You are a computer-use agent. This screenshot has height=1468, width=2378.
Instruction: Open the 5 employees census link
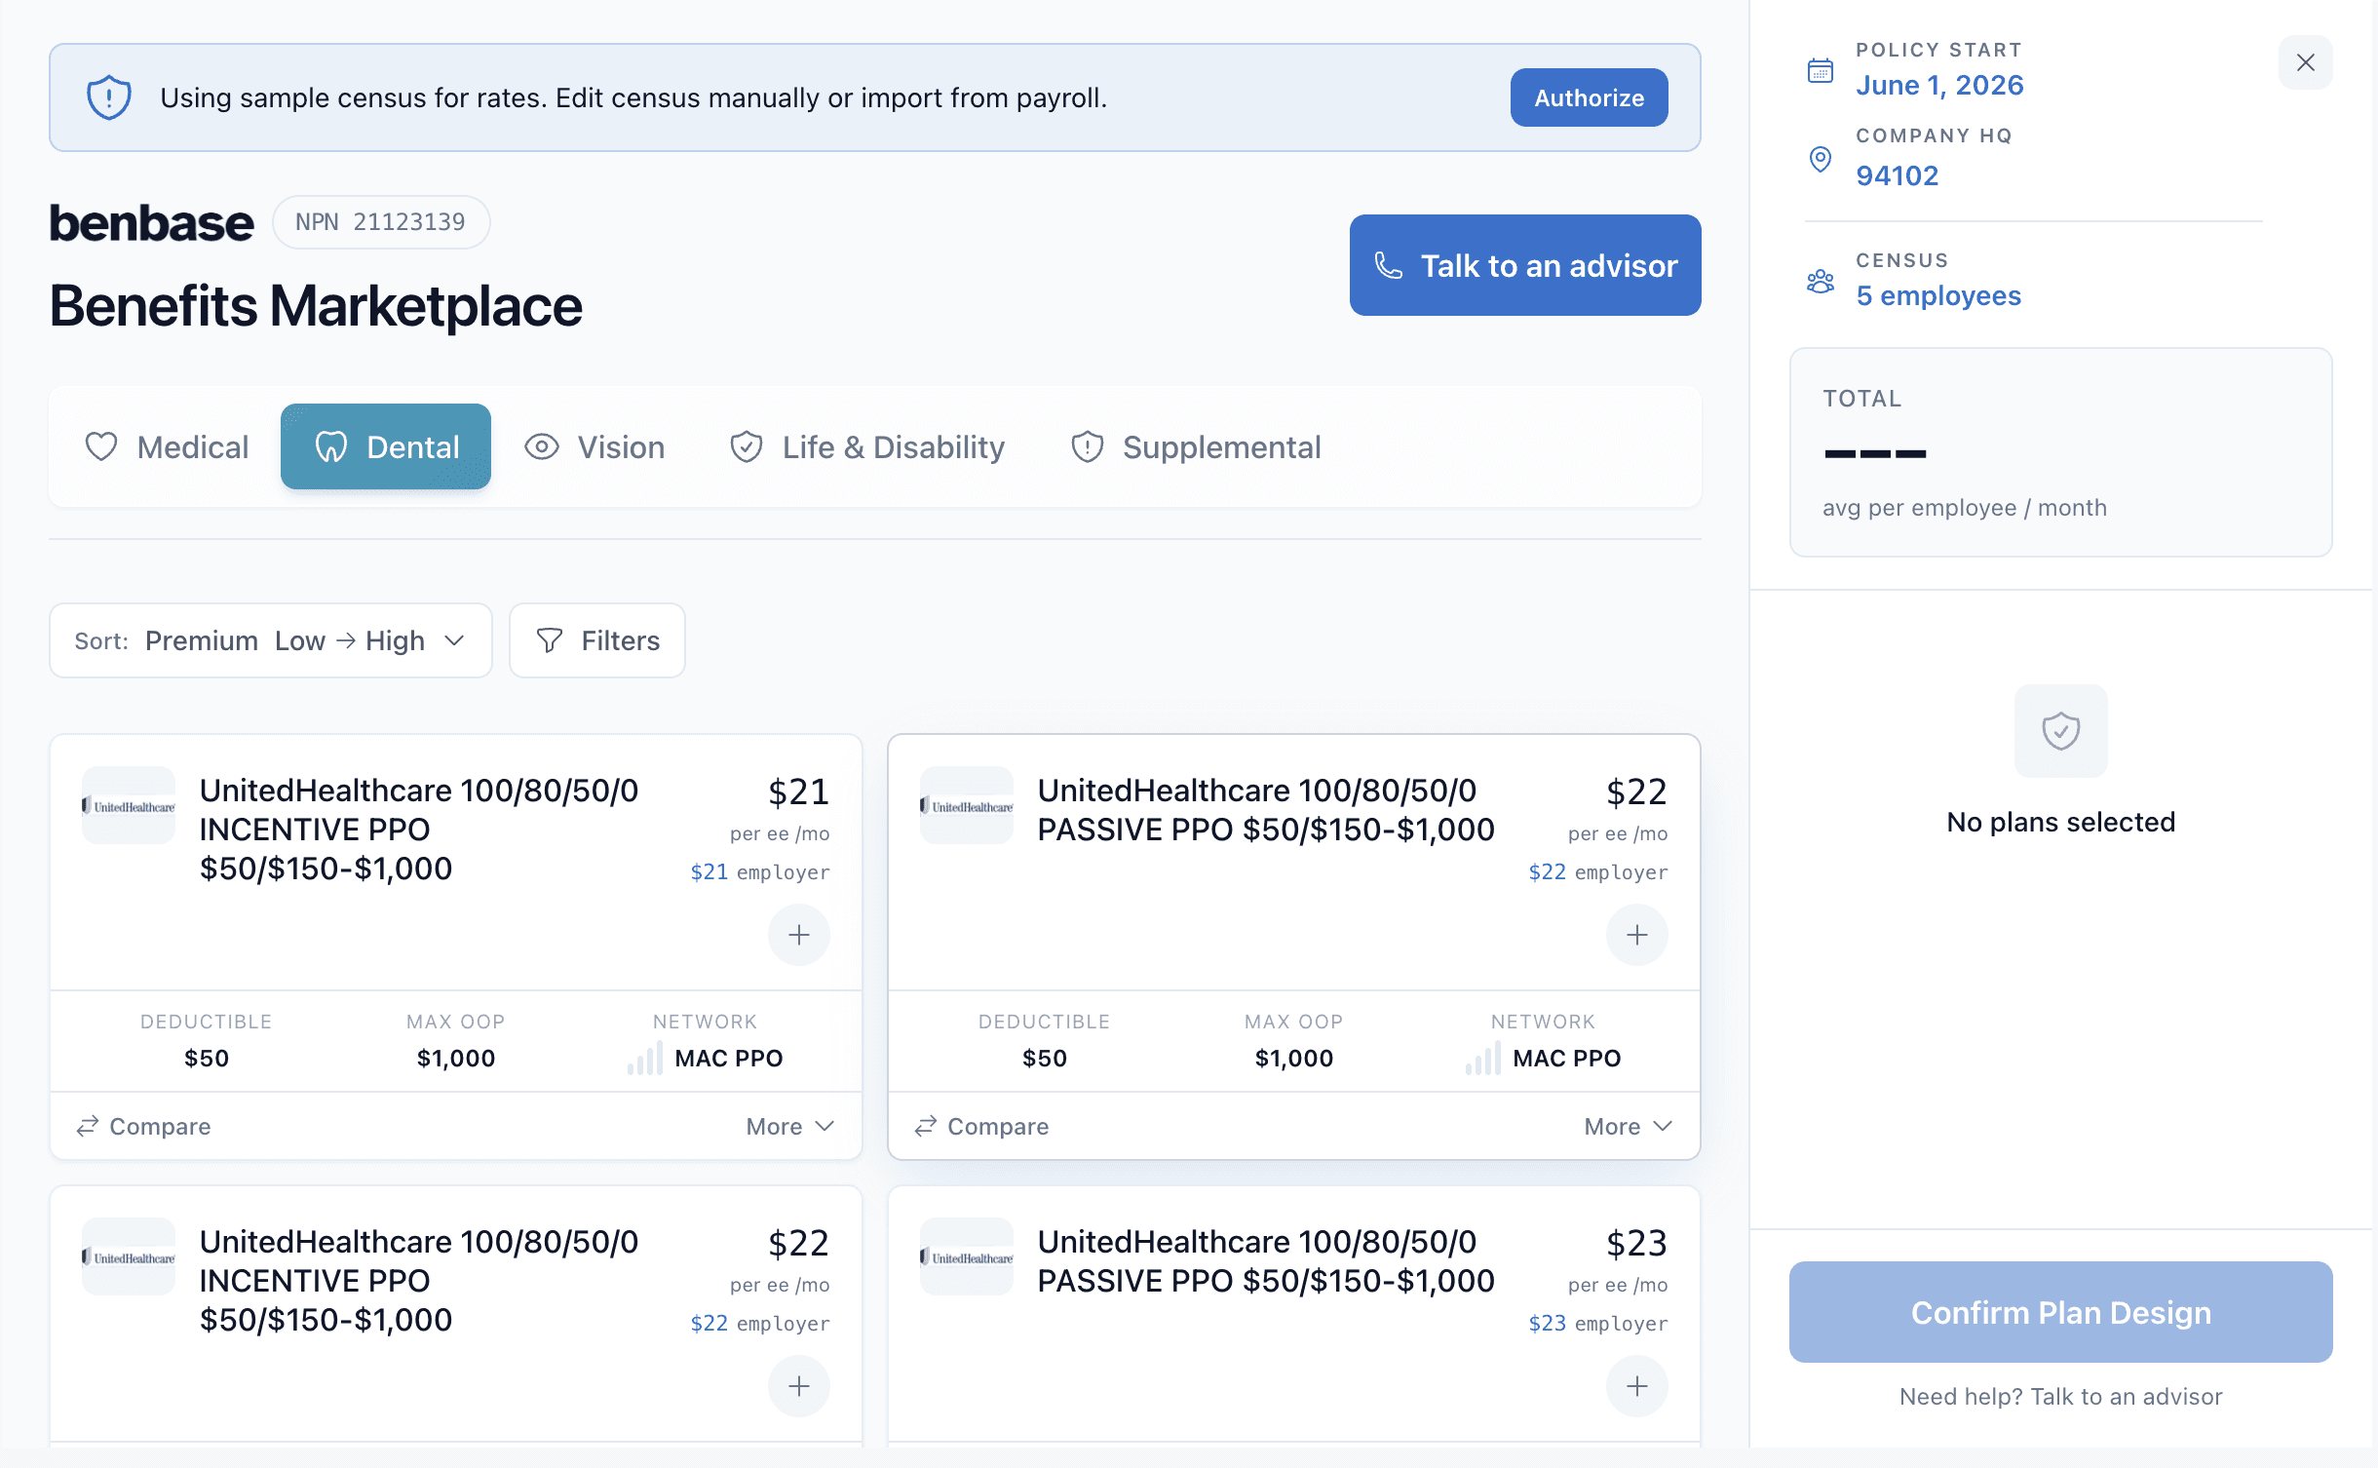point(1938,295)
